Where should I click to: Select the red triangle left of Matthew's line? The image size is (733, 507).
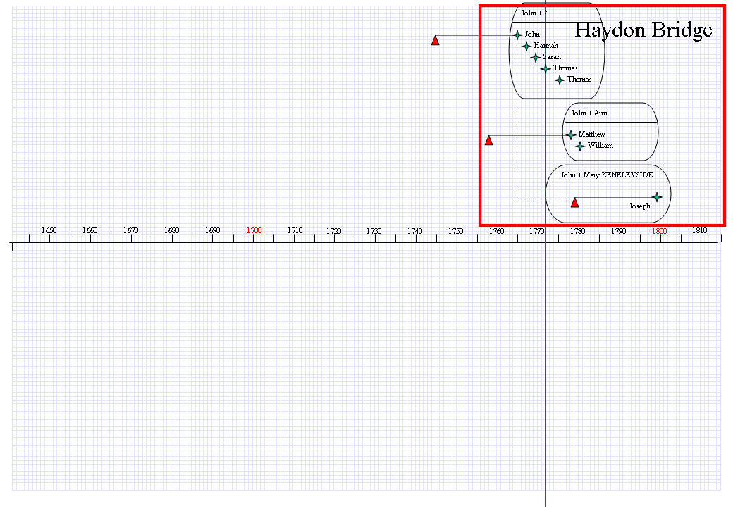tap(489, 140)
